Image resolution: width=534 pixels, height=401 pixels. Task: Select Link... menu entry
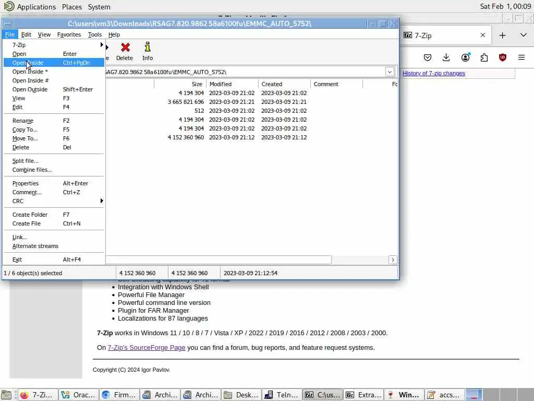[54, 238]
